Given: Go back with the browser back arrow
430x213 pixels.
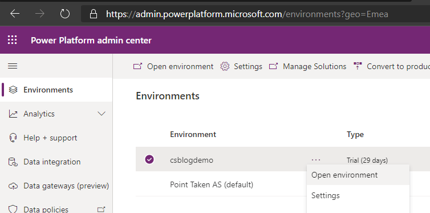Looking at the screenshot, I should 15,14.
